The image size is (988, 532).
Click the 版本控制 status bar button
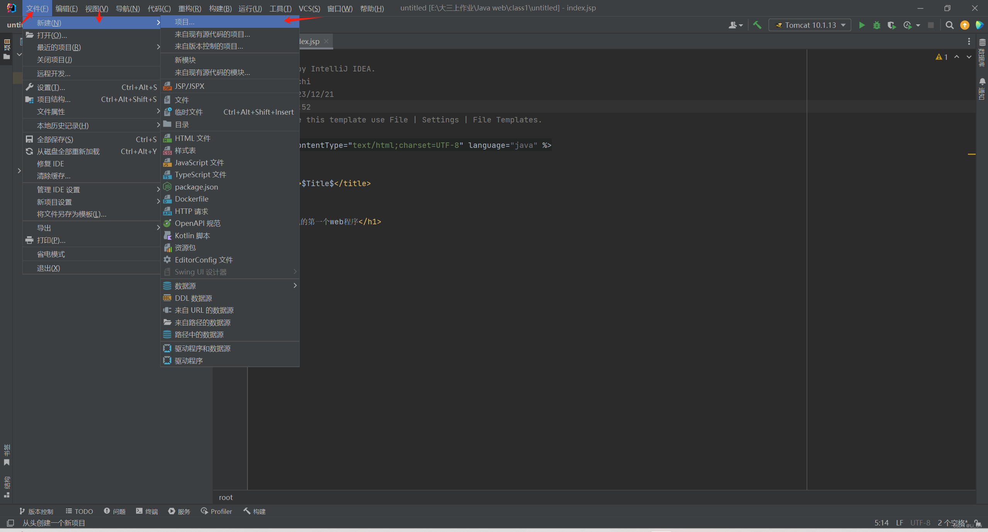coord(36,511)
